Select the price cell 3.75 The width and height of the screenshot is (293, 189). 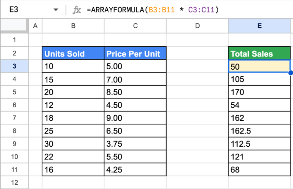tap(135, 144)
